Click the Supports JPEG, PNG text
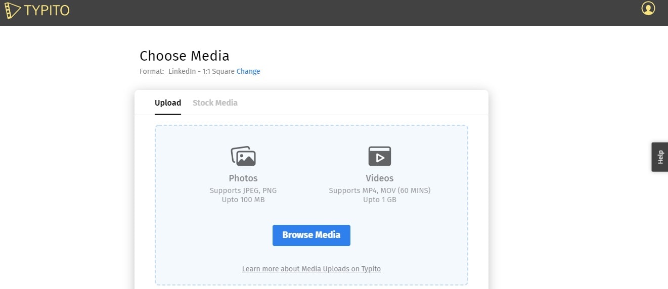Viewport: 668px width, 289px height. 243,190
